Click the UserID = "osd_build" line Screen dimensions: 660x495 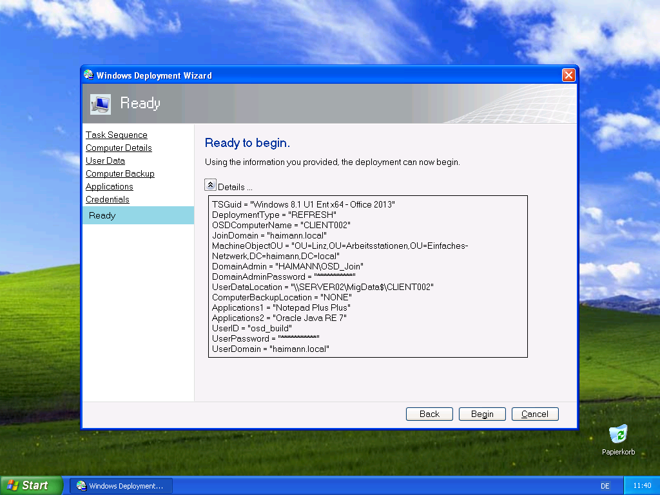(x=252, y=328)
